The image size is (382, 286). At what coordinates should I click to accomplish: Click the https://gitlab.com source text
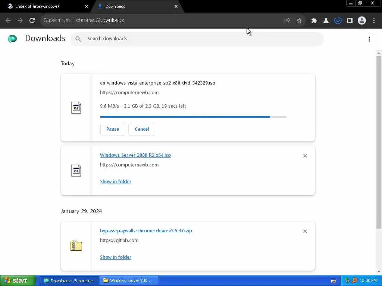point(119,241)
